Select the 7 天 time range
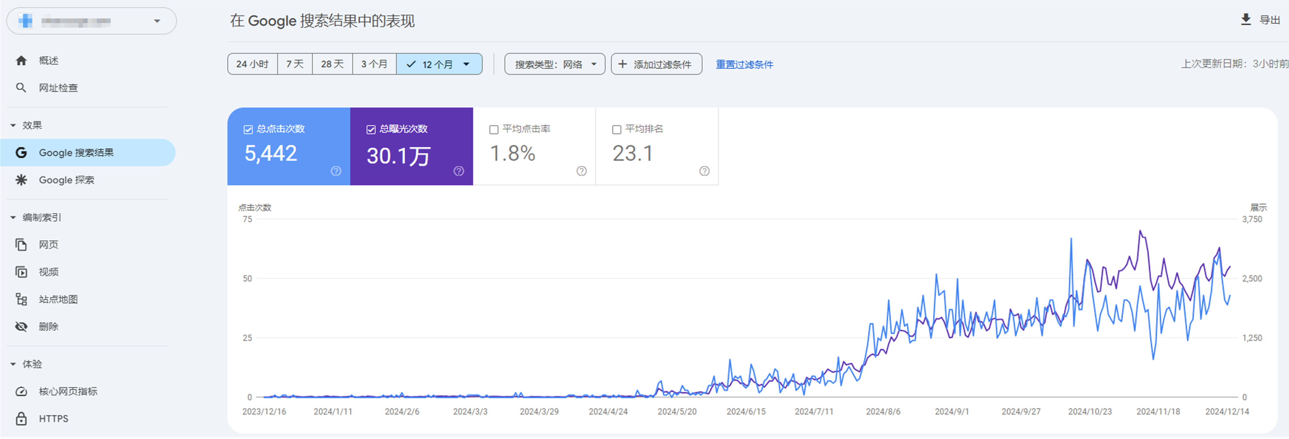Viewport: 1289px width, 439px height. 295,64
